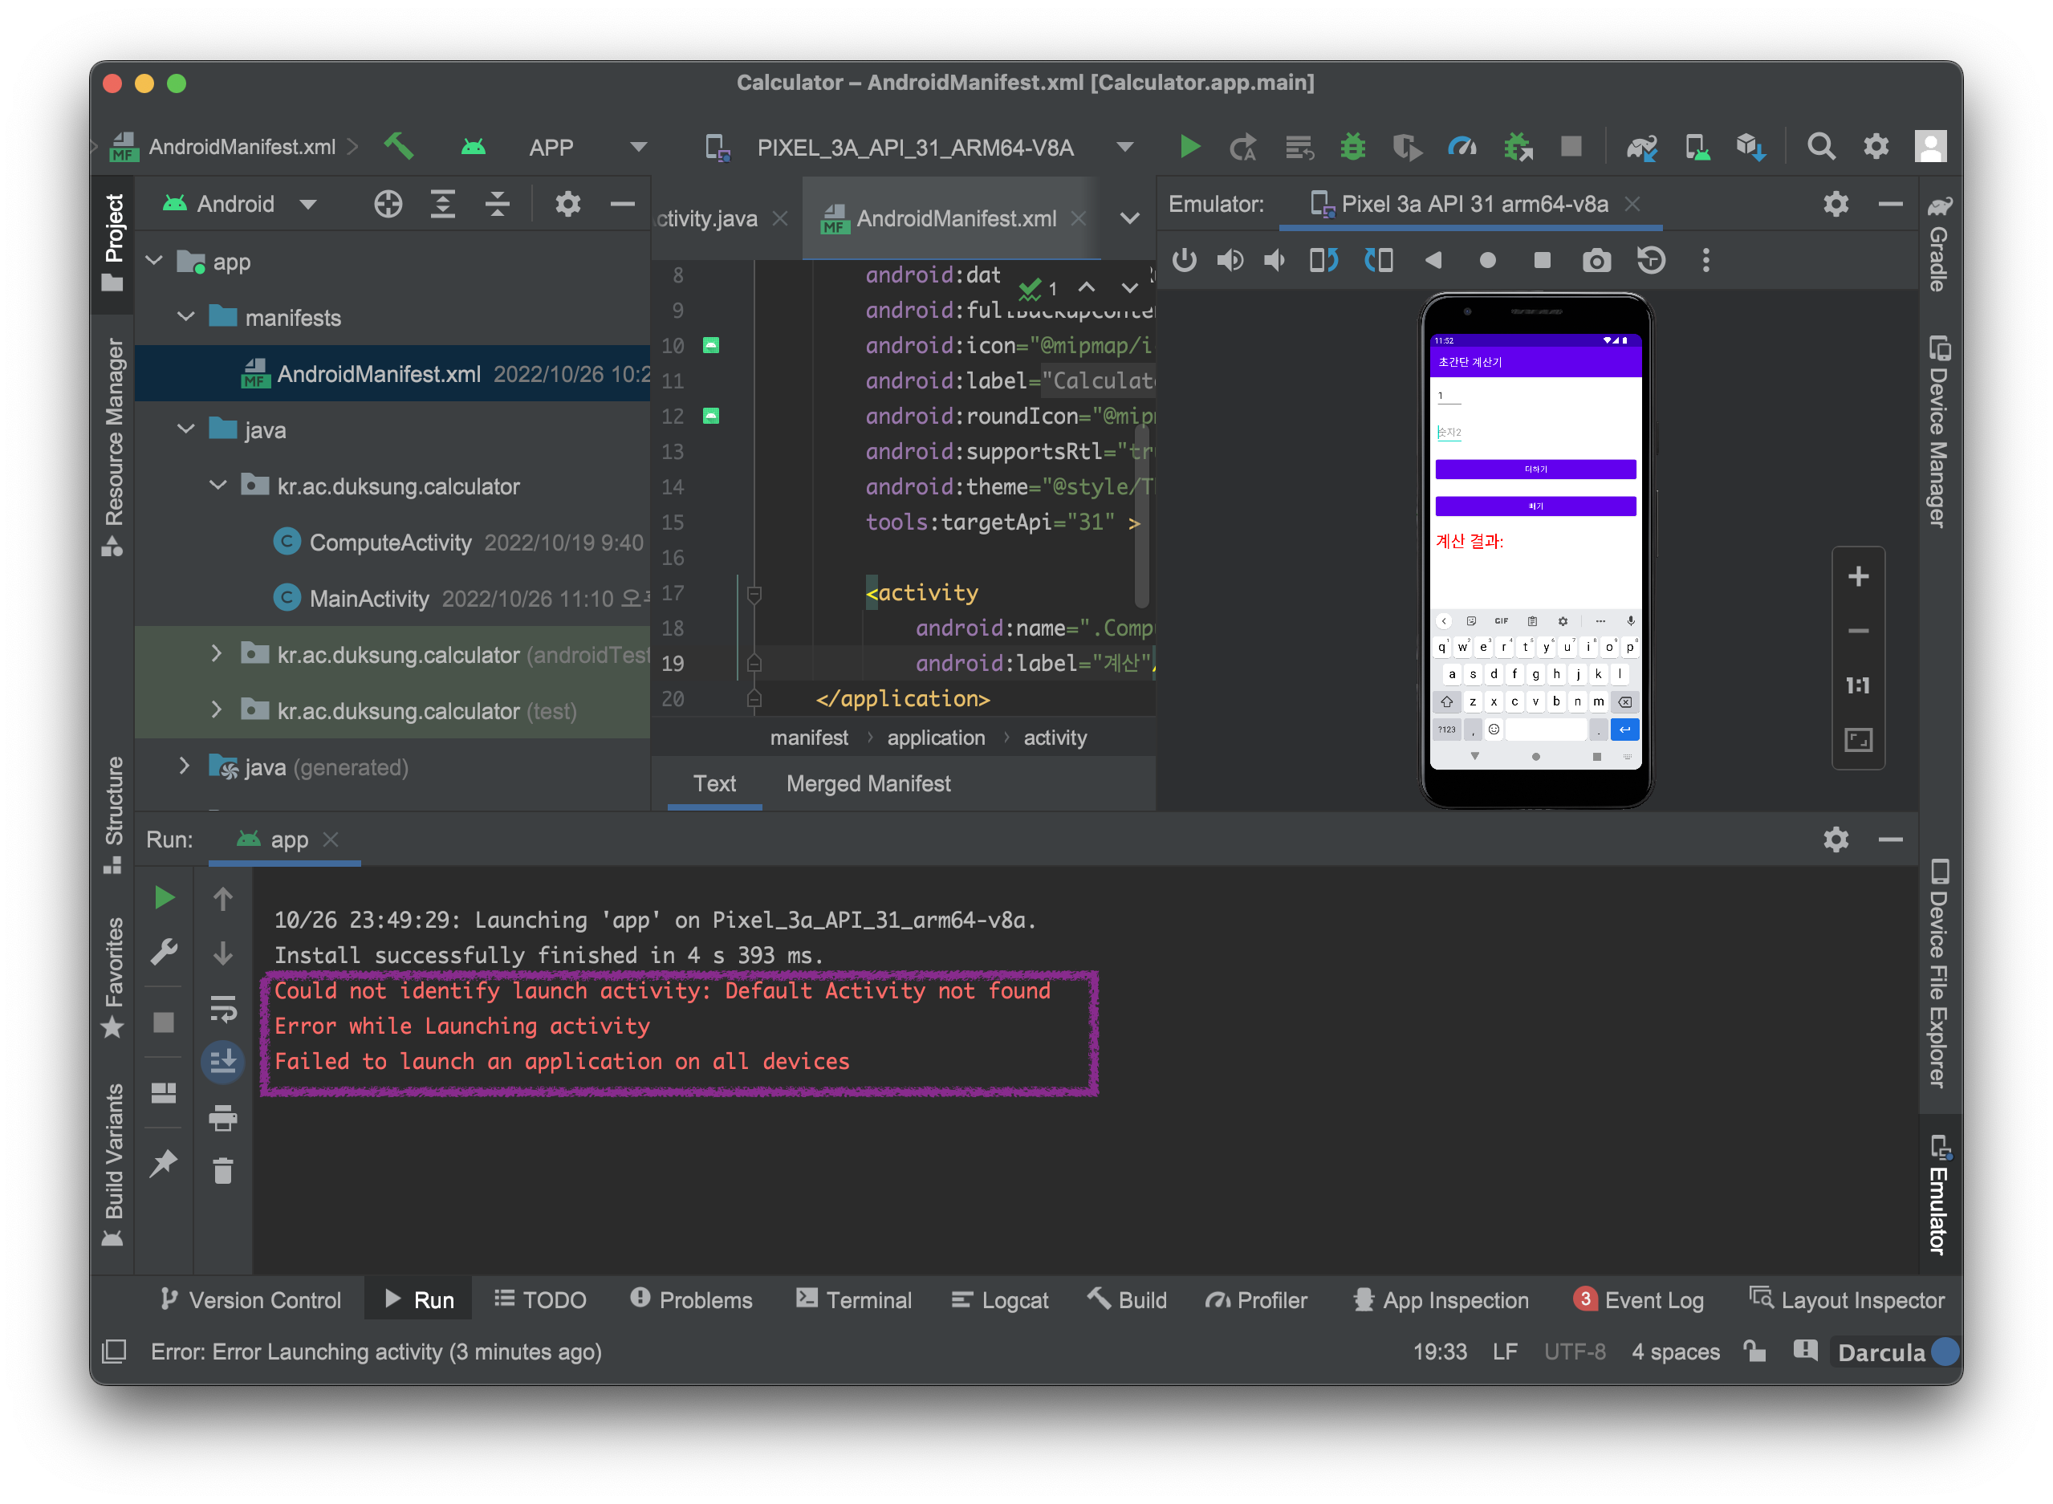Toggle soft-wrap in Run console
Screen dimensions: 2053x1504
pyautogui.click(x=223, y=1008)
